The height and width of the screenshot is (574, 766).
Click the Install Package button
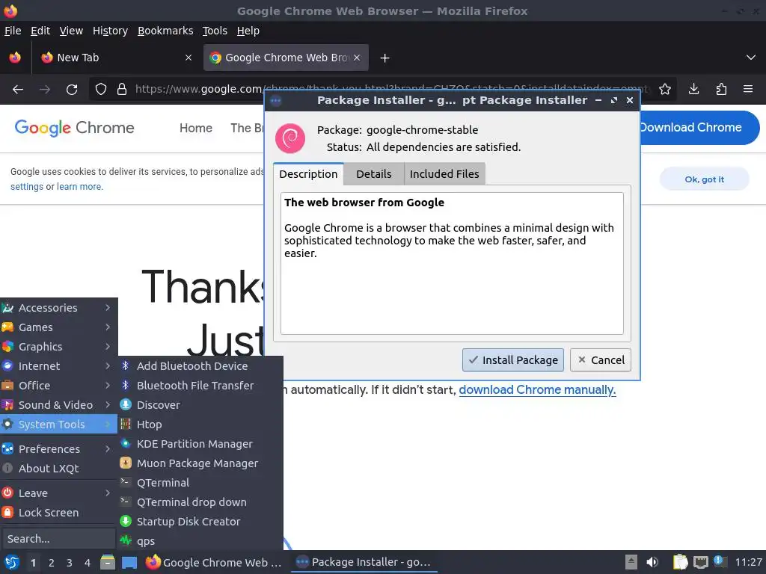[x=513, y=360]
